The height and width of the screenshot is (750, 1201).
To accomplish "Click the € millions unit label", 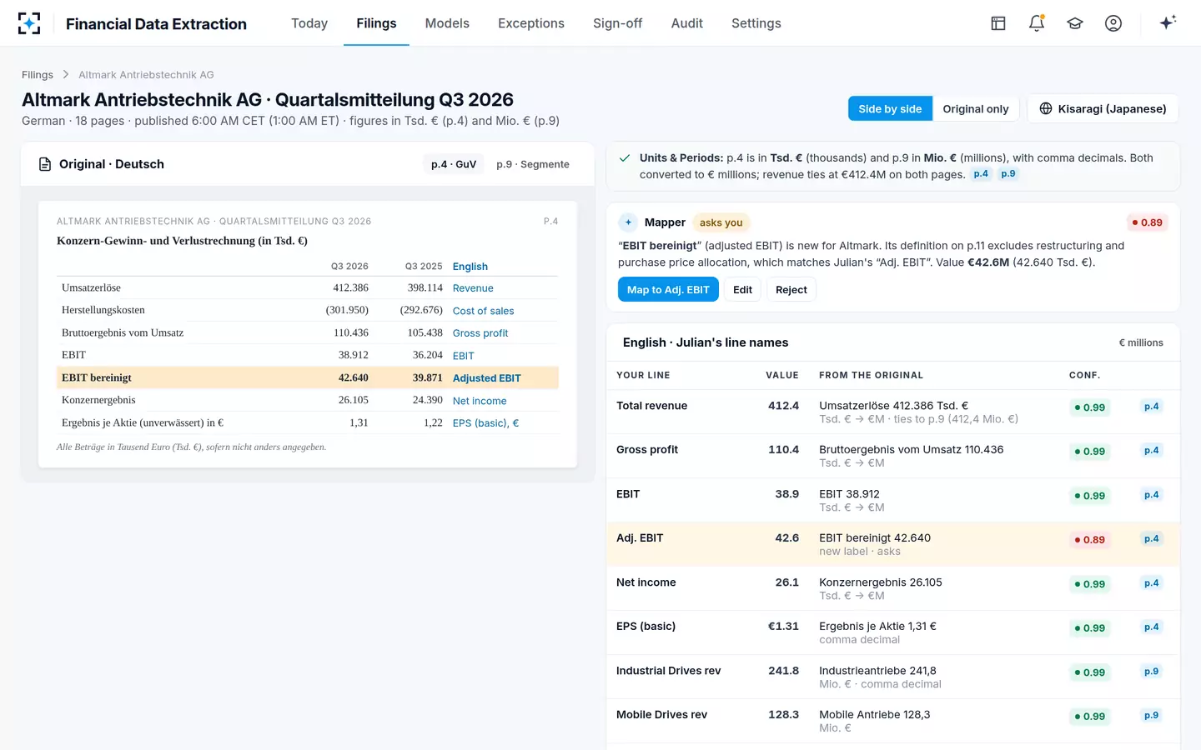I will click(1141, 342).
